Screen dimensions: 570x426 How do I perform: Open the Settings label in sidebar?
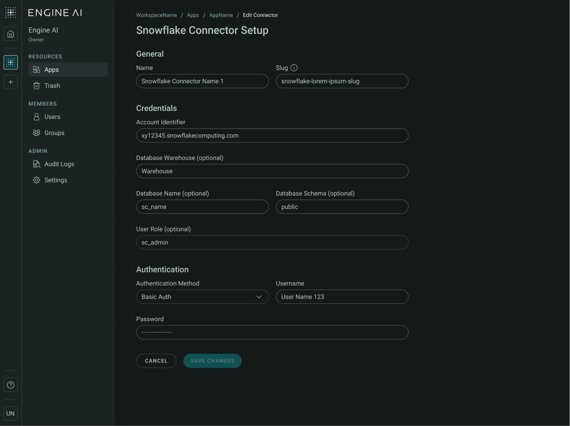[x=56, y=180]
